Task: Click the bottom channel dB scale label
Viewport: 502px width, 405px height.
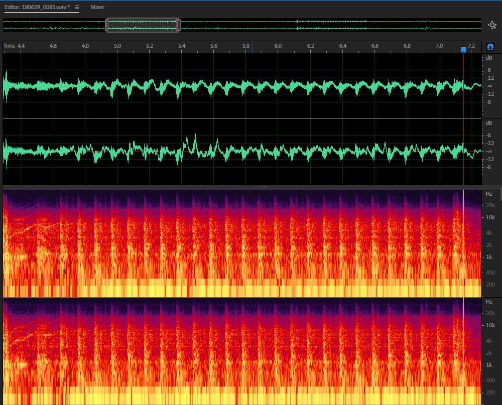Action: coord(488,123)
